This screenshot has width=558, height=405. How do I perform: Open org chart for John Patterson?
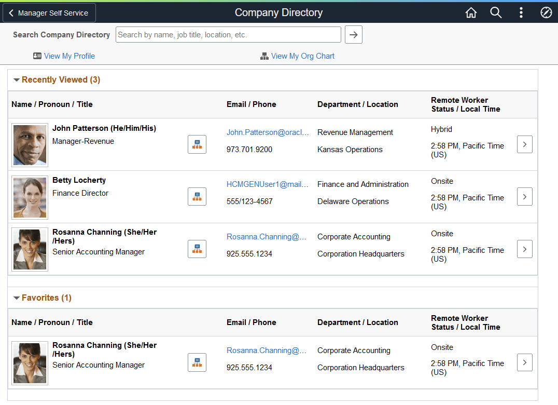coord(197,144)
